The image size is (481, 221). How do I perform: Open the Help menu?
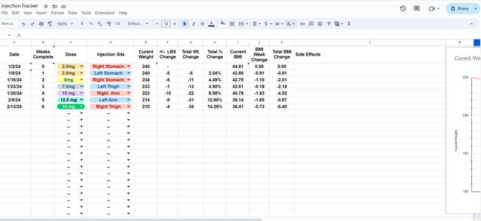[123, 13]
